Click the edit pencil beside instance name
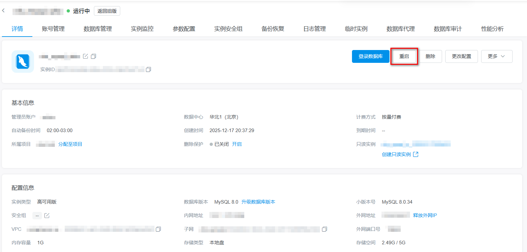 click(86, 56)
